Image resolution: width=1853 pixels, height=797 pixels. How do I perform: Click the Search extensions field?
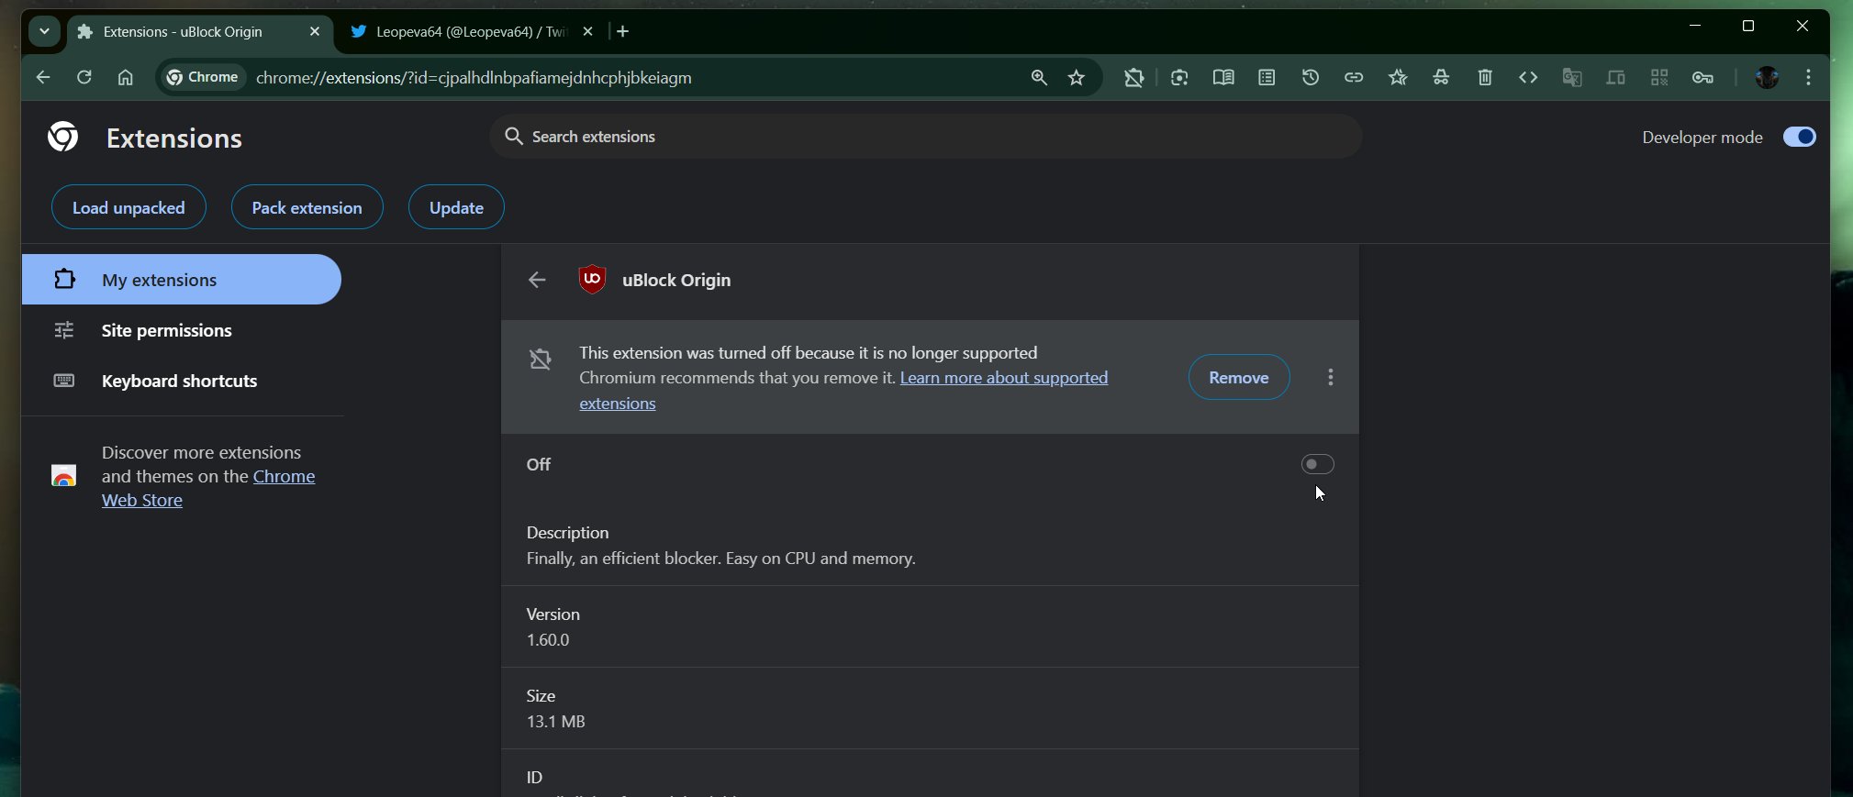tap(925, 137)
